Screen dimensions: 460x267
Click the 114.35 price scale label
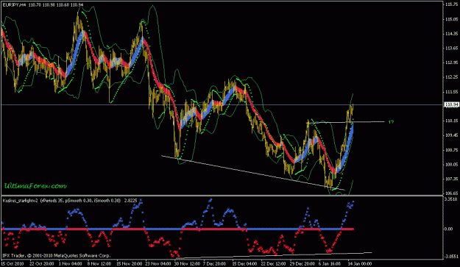tap(452, 34)
